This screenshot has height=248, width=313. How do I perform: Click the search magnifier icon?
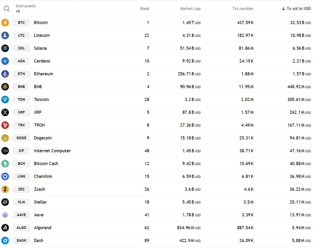(x=7, y=9)
